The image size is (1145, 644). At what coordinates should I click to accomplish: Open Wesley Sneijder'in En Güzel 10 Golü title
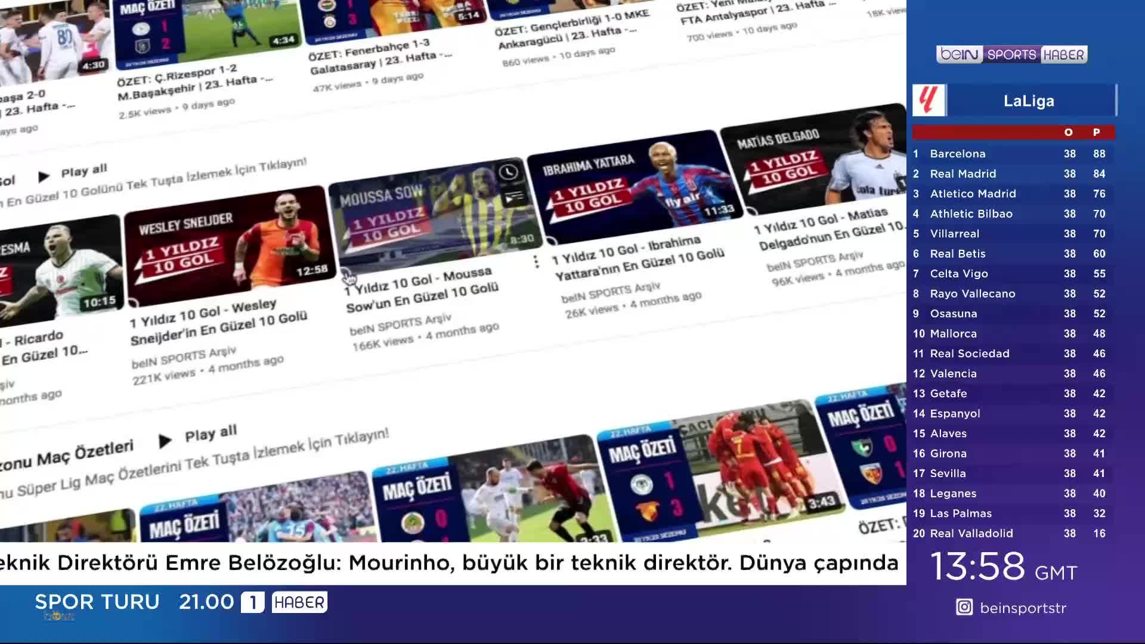point(219,323)
